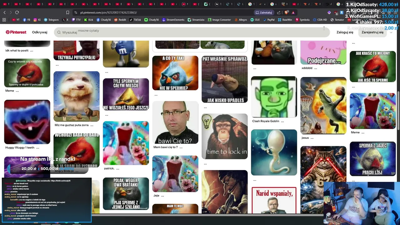
Task: Open Brave Shields lion icon
Action: (287, 12)
